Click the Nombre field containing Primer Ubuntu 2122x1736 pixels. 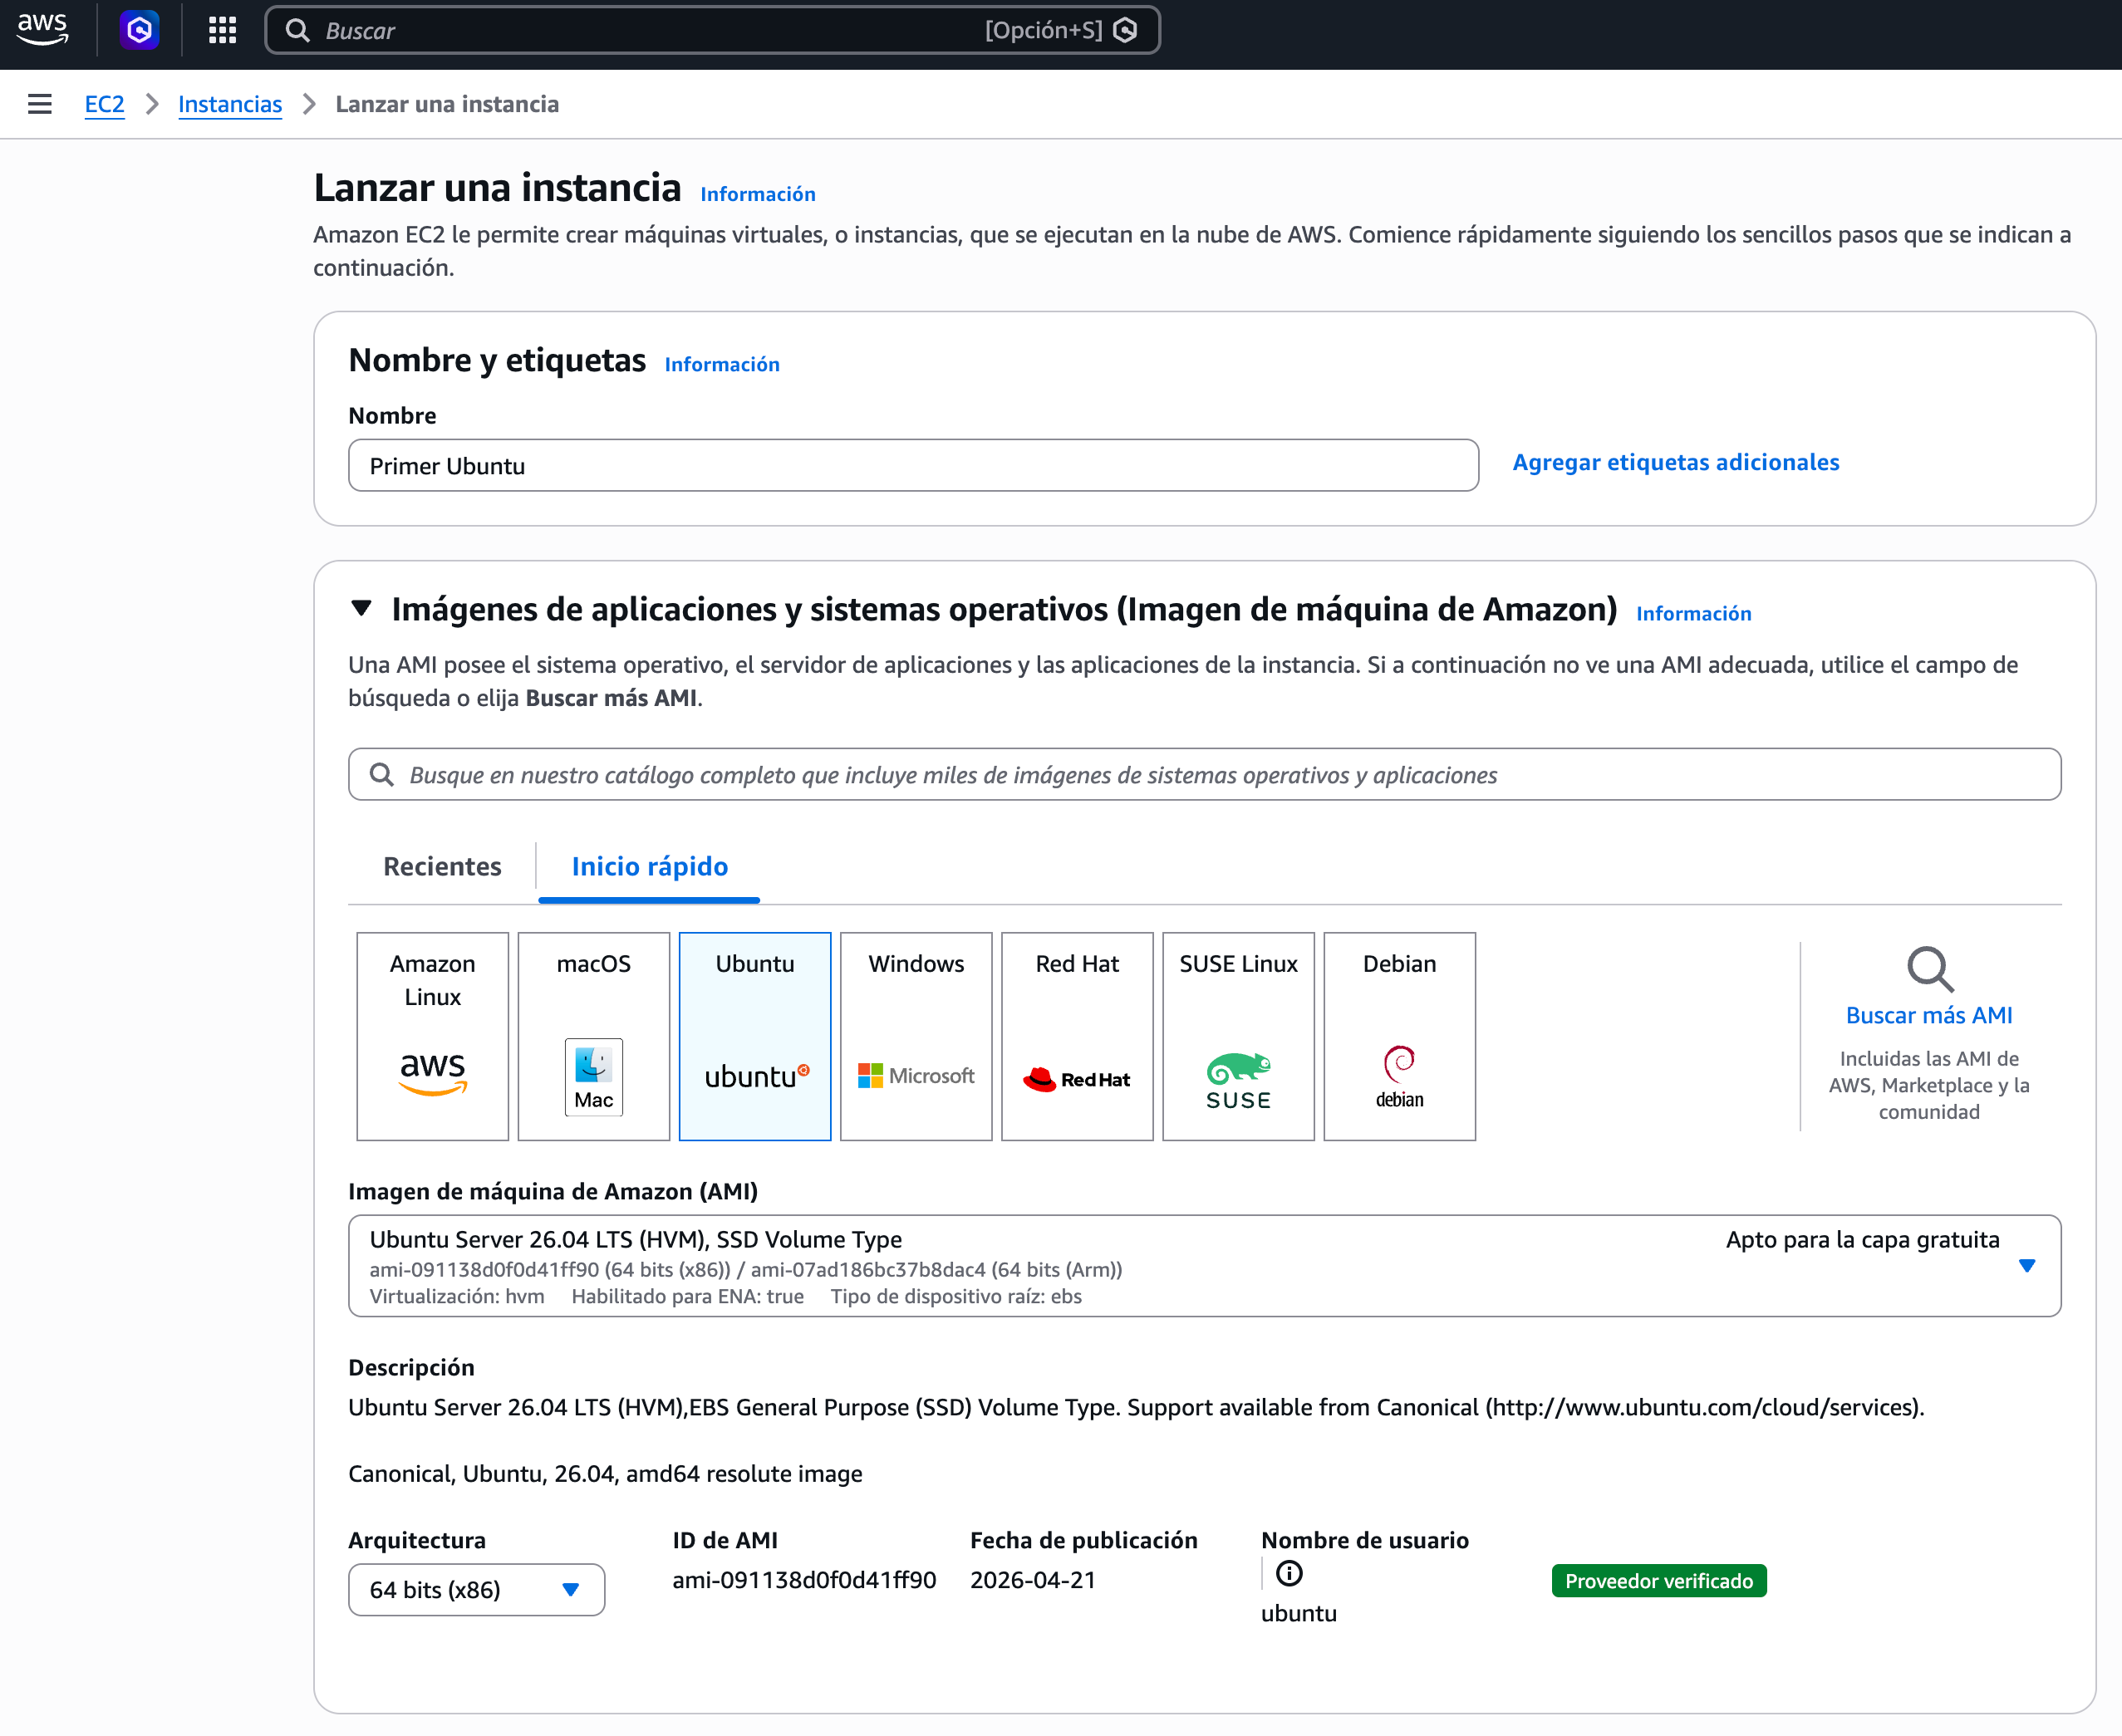point(913,465)
